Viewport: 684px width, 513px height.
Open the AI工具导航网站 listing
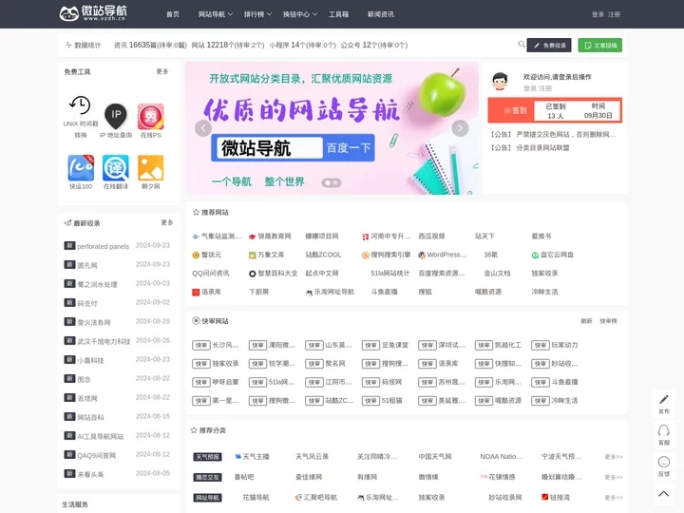(x=101, y=436)
